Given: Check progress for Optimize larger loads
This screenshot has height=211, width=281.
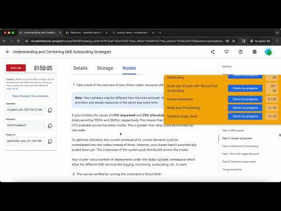Looking at the screenshot, I should pos(245,116).
